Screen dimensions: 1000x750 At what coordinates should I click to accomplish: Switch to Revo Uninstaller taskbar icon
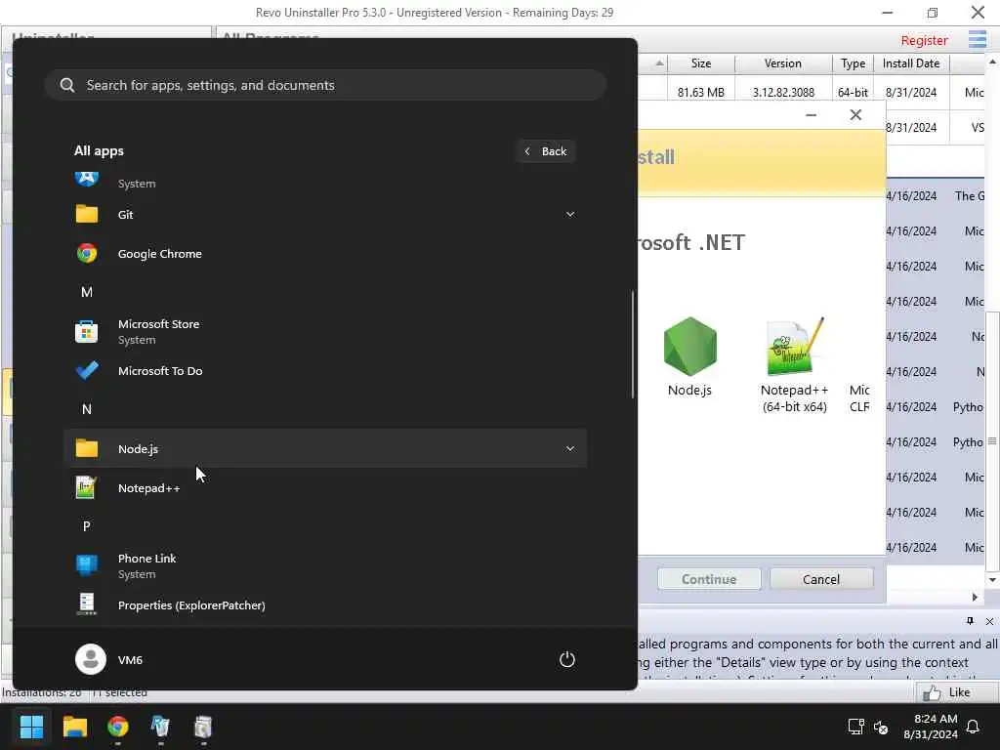[161, 727]
